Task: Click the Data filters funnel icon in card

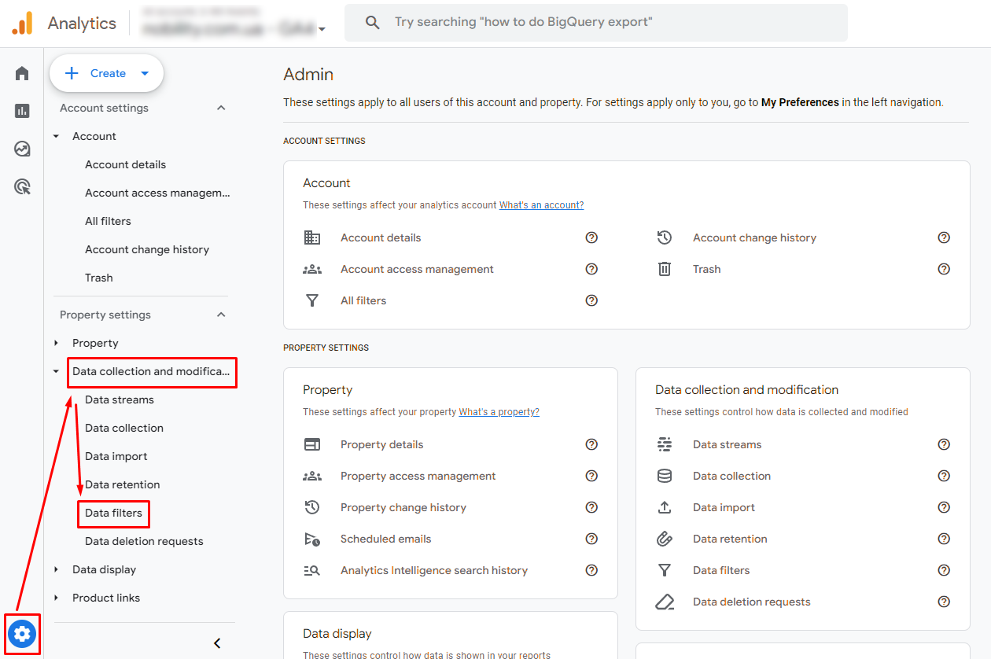Action: [665, 570]
